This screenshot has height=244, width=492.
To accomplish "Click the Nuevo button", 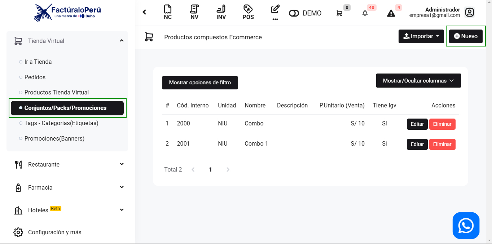I will tap(466, 36).
